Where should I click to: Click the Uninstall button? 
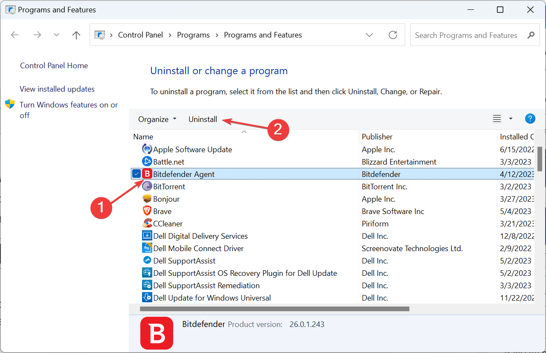(203, 119)
